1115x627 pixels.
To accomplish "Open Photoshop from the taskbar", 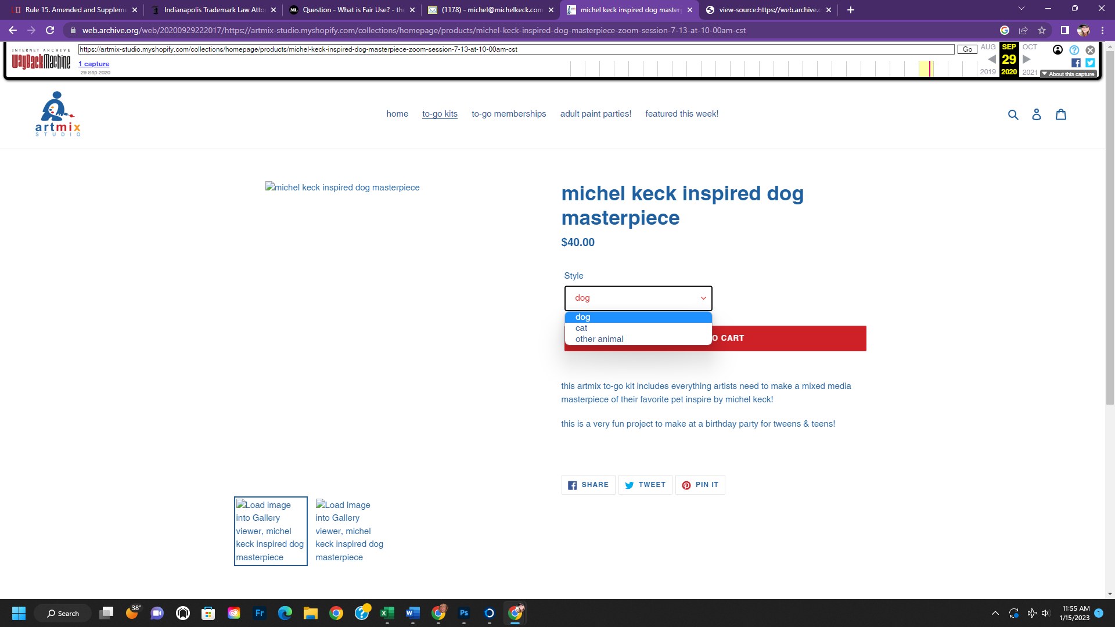I will (464, 613).
